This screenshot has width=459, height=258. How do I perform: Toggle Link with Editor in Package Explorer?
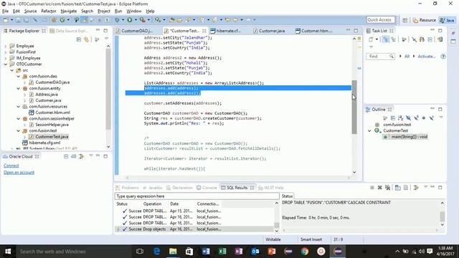click(x=87, y=39)
